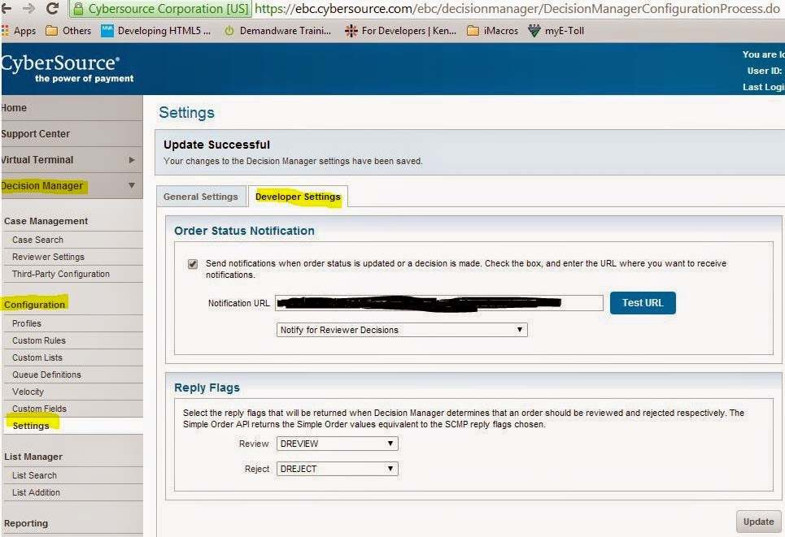The width and height of the screenshot is (785, 537).
Task: Click the address bar URL
Action: point(517,8)
